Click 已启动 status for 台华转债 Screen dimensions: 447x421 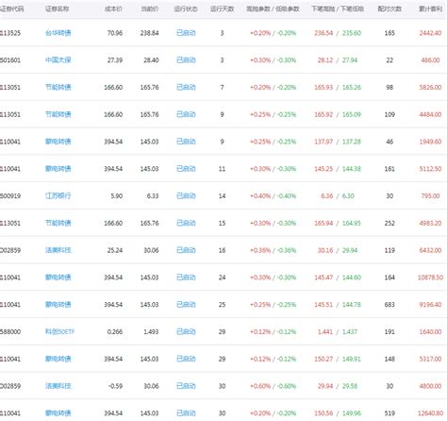tap(186, 33)
